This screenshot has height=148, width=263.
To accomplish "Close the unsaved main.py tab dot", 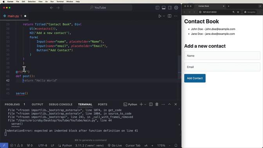I will tap(25, 16).
